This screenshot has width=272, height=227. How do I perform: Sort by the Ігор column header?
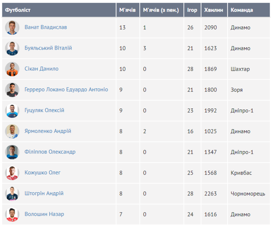(192, 10)
